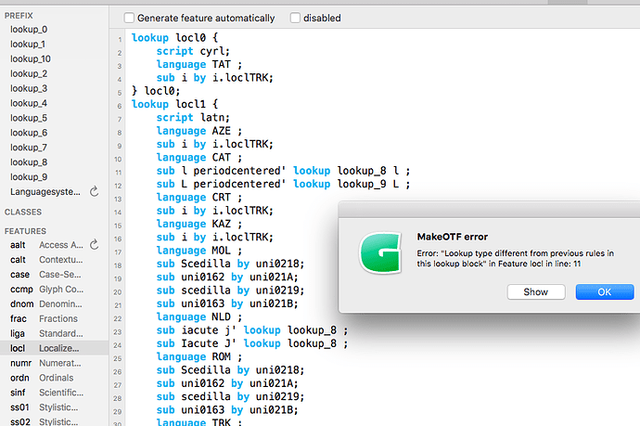Click code line '} locl0;'
640x426 pixels.
click(x=156, y=91)
